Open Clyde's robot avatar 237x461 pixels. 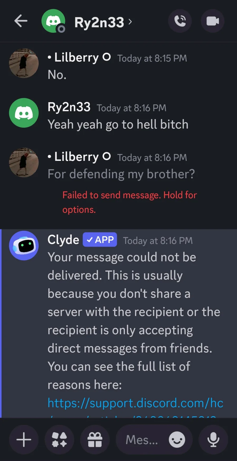24,245
